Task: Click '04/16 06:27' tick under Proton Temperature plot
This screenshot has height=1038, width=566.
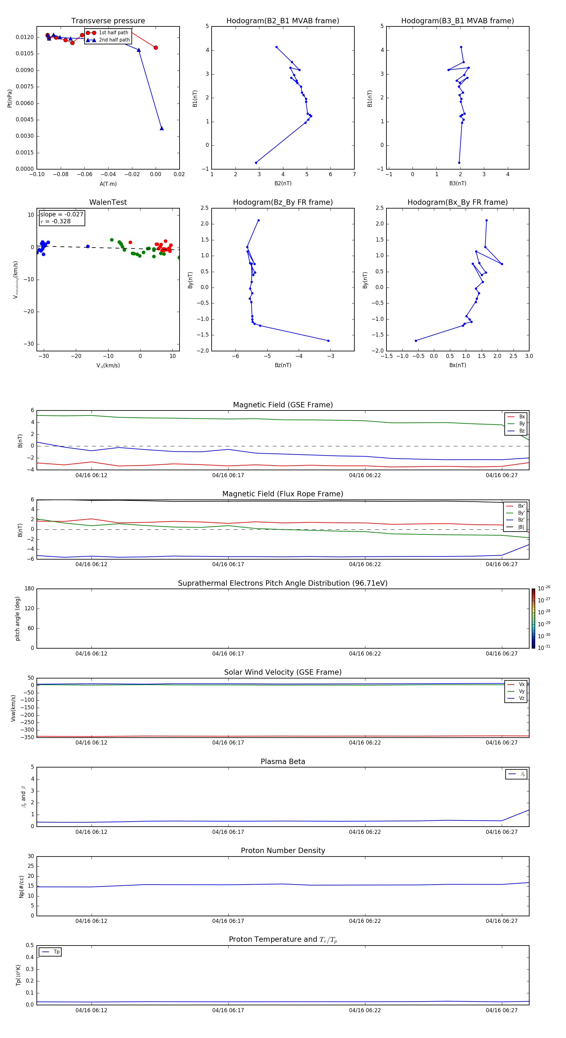Action: point(502,1010)
